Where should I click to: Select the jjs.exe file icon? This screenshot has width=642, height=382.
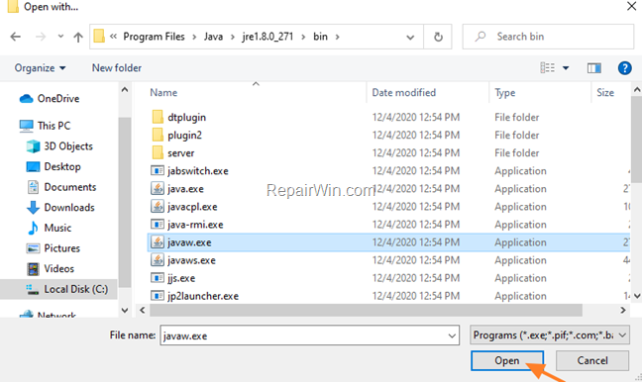tap(158, 278)
